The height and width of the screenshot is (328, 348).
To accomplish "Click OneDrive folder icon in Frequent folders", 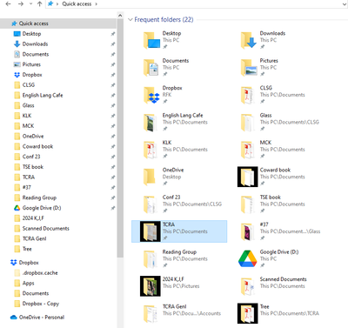I will click(x=150, y=177).
